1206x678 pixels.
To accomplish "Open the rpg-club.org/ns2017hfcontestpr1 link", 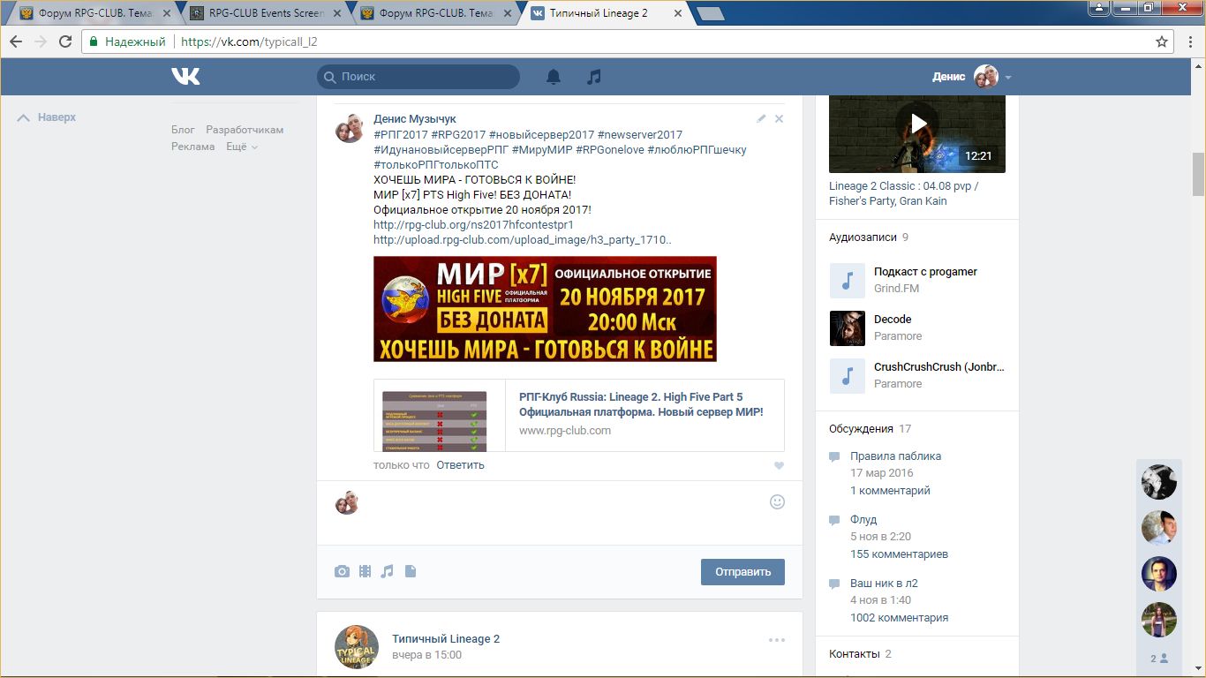I will (473, 225).
